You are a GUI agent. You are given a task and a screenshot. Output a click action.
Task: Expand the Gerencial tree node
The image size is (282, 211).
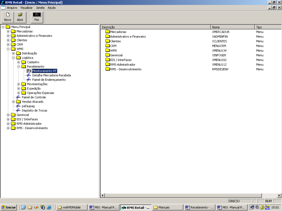click(x=8, y=115)
